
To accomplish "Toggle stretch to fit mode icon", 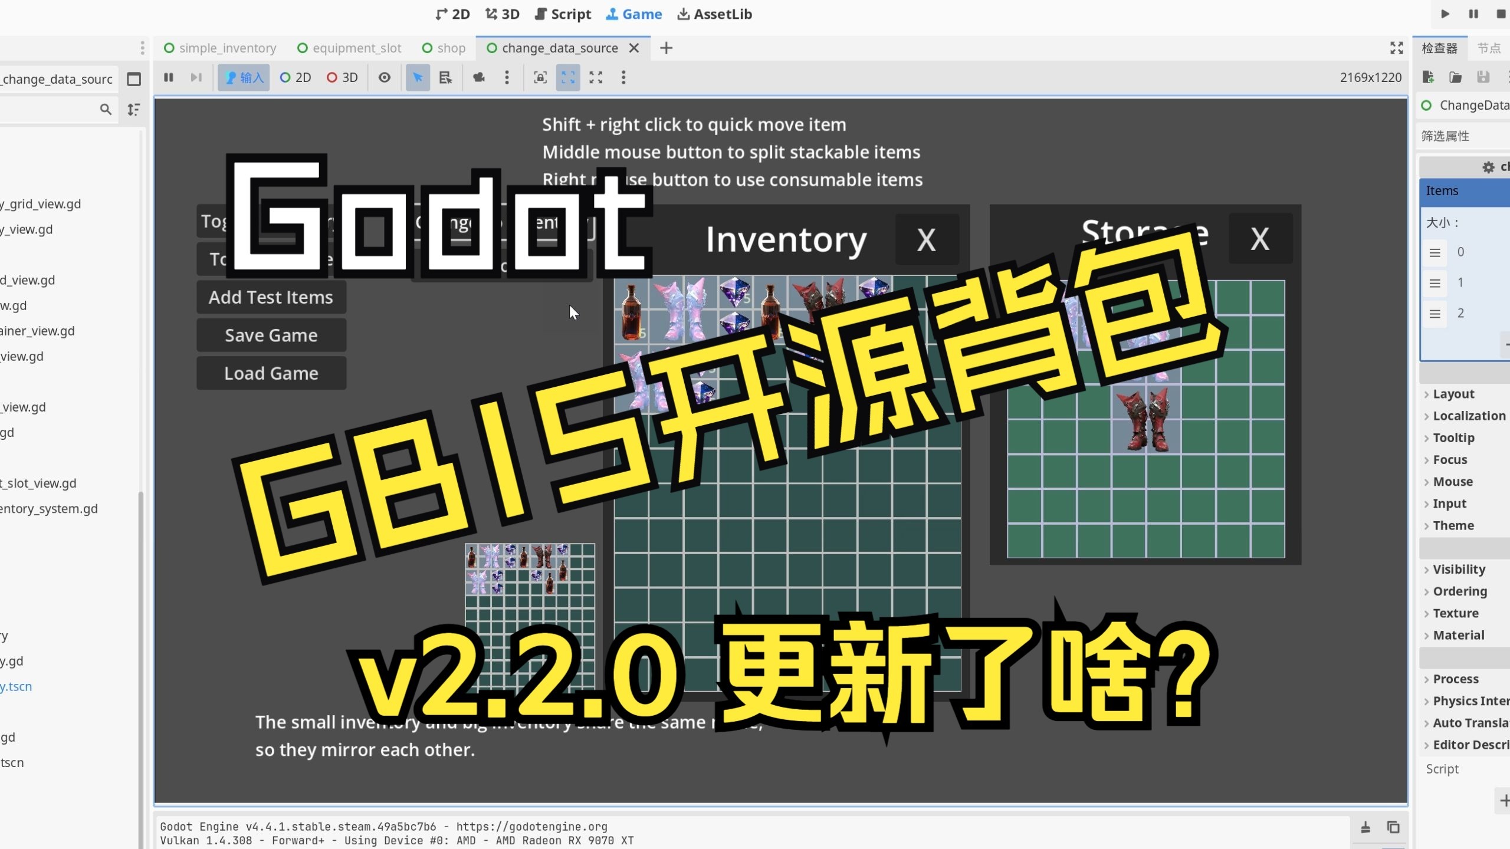I will (596, 77).
